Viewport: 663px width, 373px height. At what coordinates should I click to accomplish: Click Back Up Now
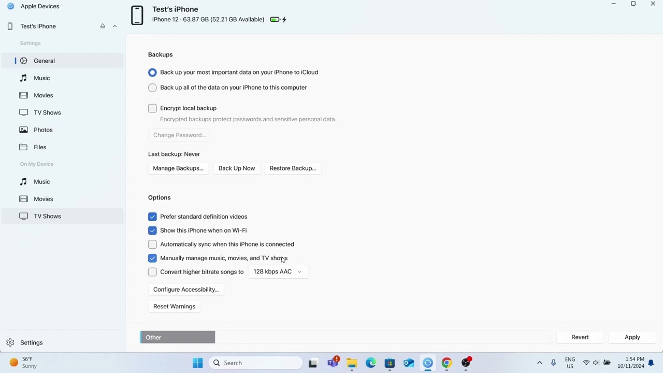click(237, 168)
